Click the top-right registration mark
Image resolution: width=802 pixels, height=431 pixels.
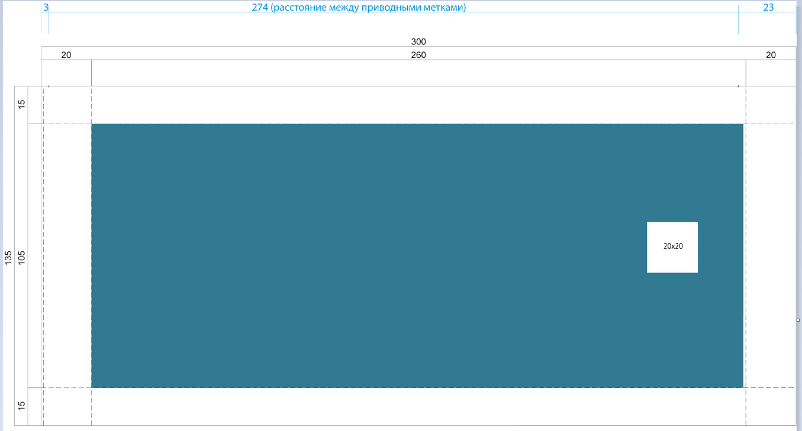[x=738, y=86]
